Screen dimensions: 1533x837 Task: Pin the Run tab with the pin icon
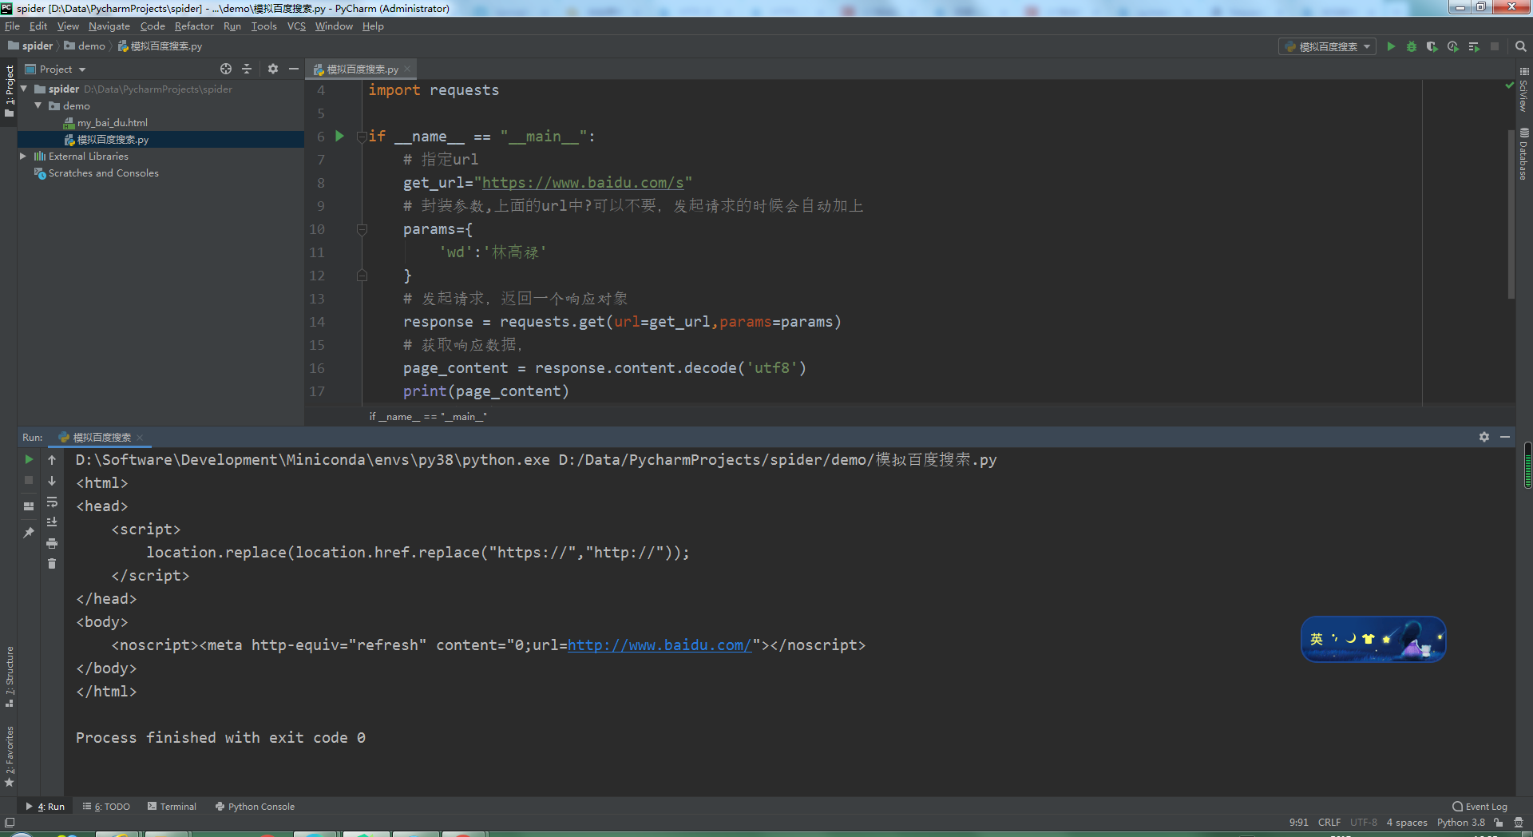(29, 532)
